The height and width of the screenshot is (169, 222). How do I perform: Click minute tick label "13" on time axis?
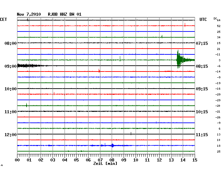pyautogui.click(x=171, y=160)
